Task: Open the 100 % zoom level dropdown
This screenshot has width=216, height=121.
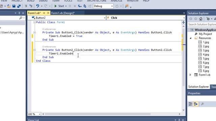Action: pos(39,114)
